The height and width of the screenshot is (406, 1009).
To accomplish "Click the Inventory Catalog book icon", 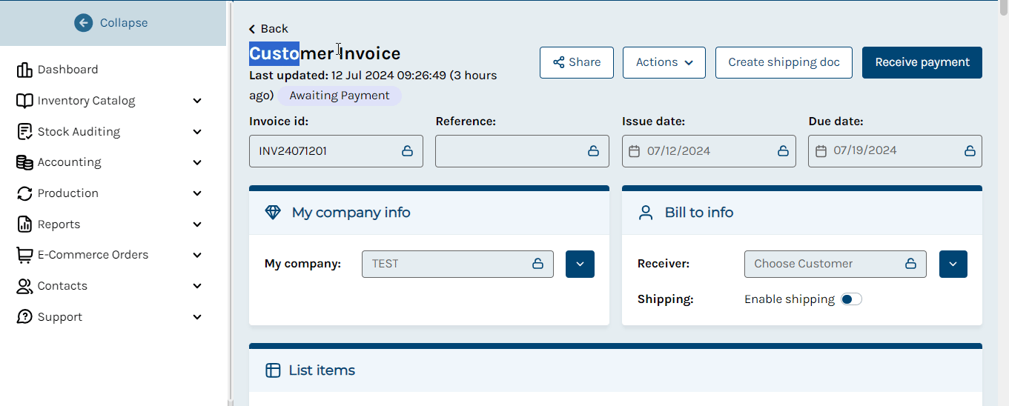I will [24, 101].
